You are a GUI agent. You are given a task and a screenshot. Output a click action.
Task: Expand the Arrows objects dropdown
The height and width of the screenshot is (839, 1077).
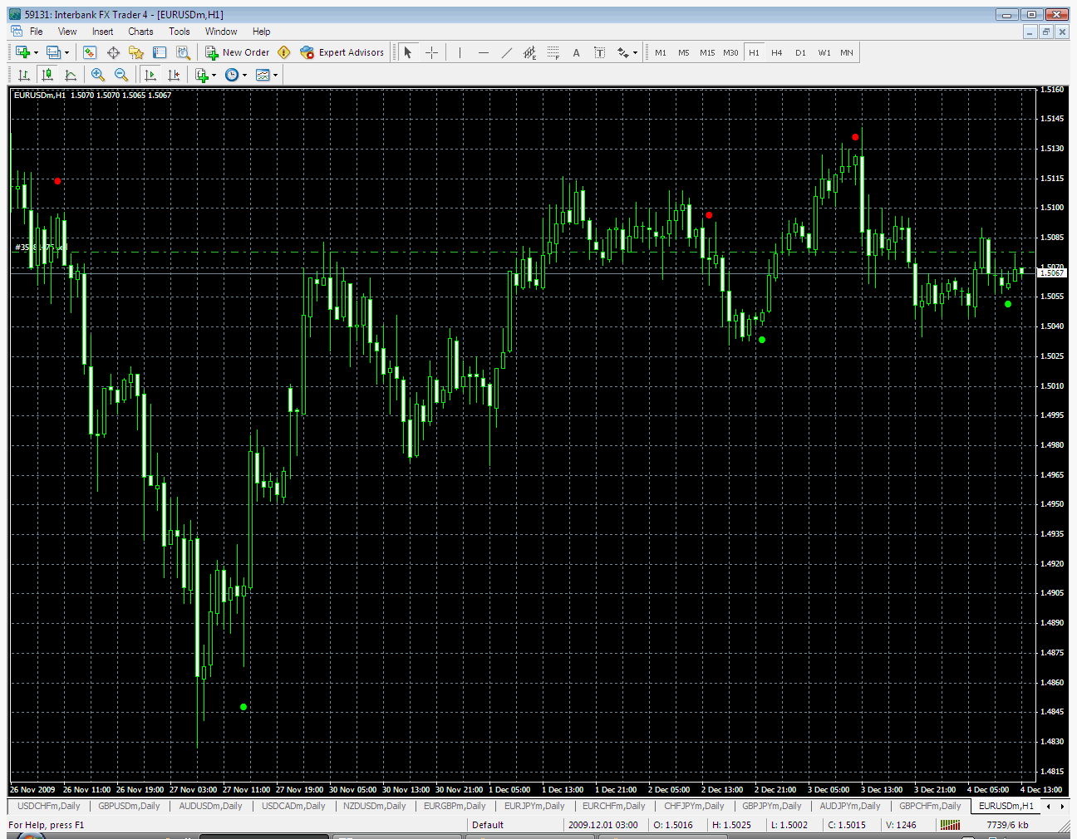pyautogui.click(x=636, y=52)
